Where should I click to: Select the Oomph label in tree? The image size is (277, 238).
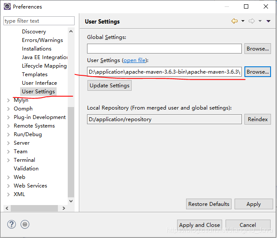click(x=23, y=109)
